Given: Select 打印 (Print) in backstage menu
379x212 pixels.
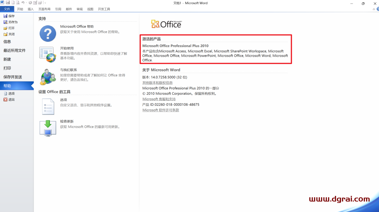Looking at the screenshot, I should (x=7, y=68).
